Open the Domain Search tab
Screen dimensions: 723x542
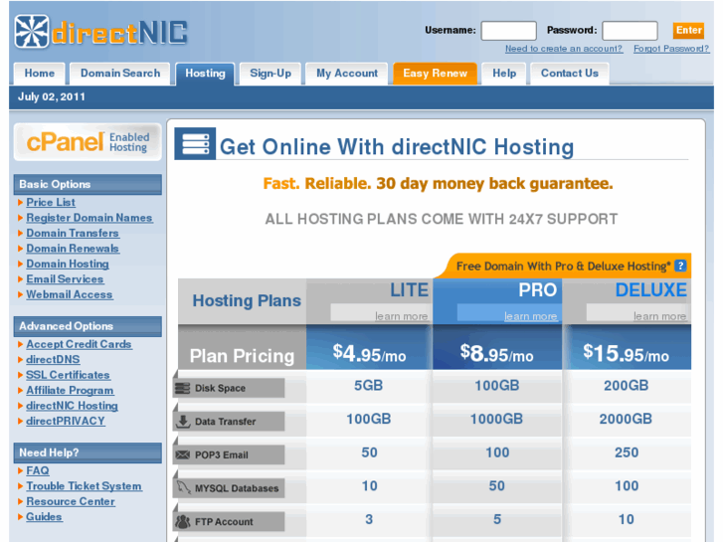click(x=120, y=74)
